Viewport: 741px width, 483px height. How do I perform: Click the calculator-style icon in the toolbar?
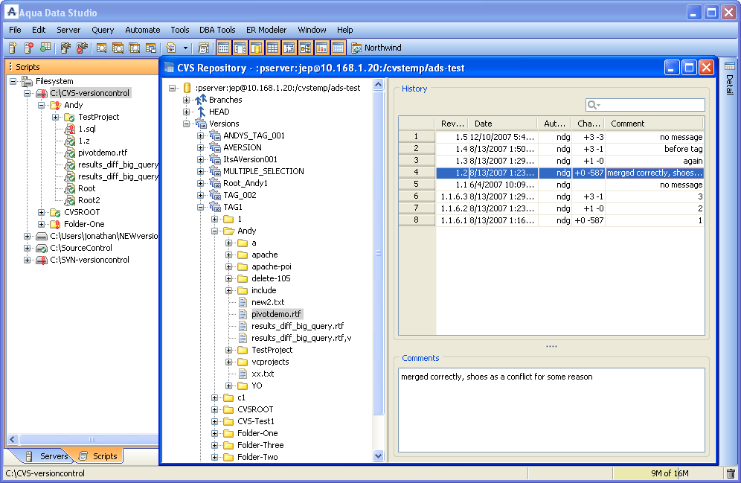(x=203, y=48)
